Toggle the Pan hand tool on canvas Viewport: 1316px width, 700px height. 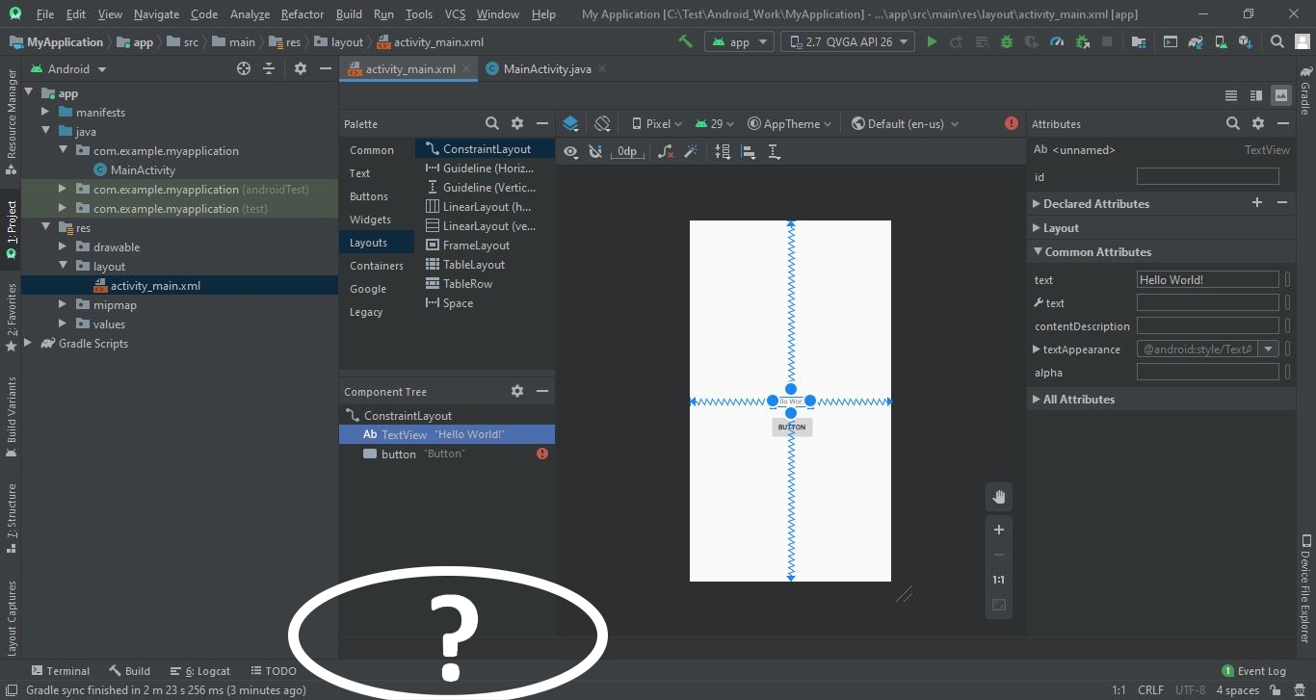click(x=999, y=497)
